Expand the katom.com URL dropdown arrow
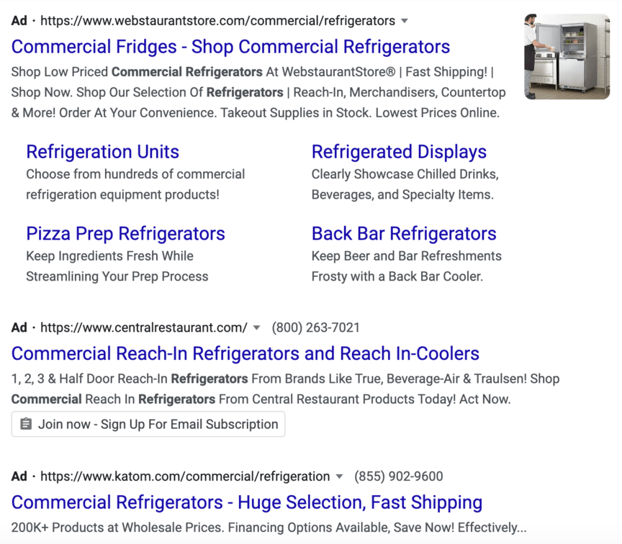This screenshot has height=544, width=622. pyautogui.click(x=339, y=476)
